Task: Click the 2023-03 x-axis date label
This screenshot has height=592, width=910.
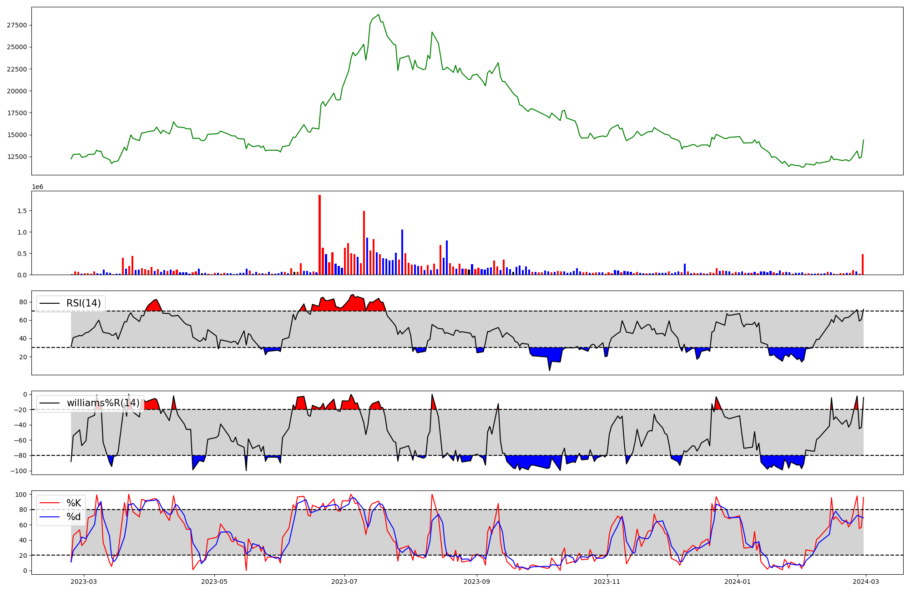Action: click(83, 582)
